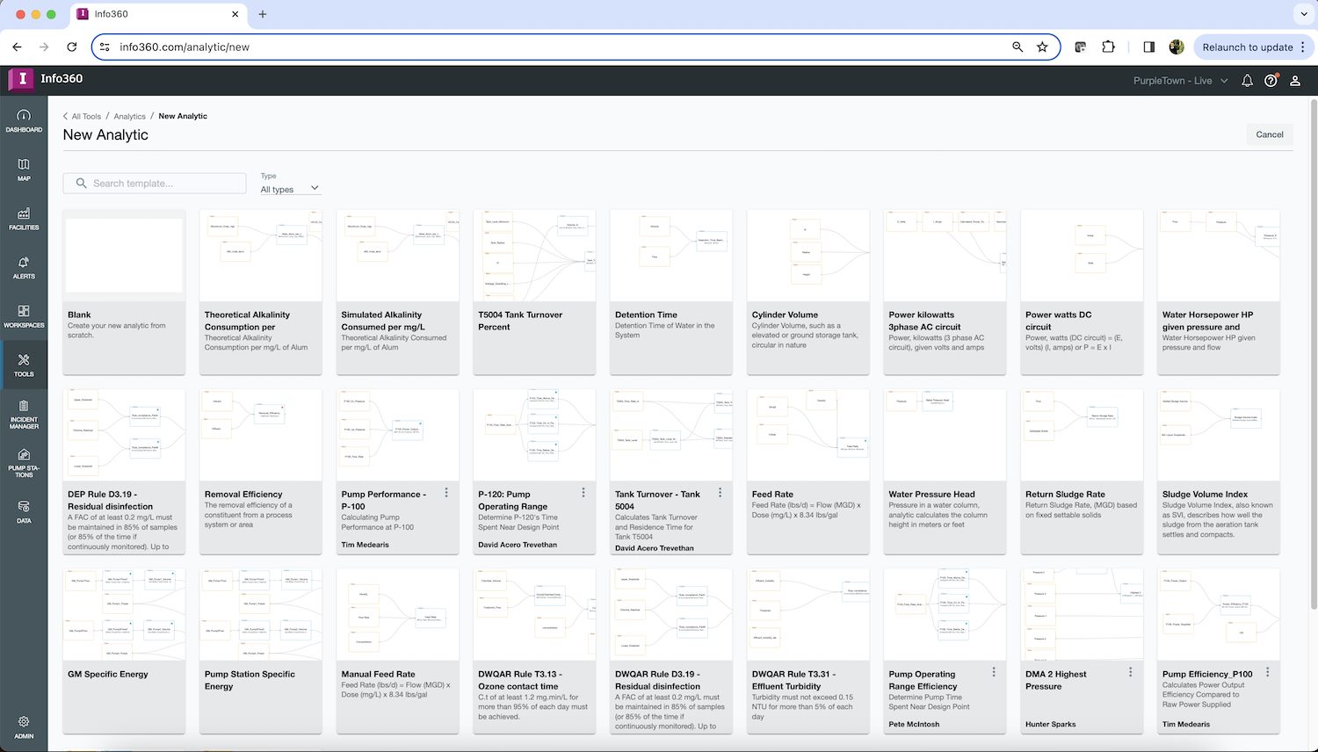
Task: Cancel creating the new analytic
Action: click(1269, 134)
